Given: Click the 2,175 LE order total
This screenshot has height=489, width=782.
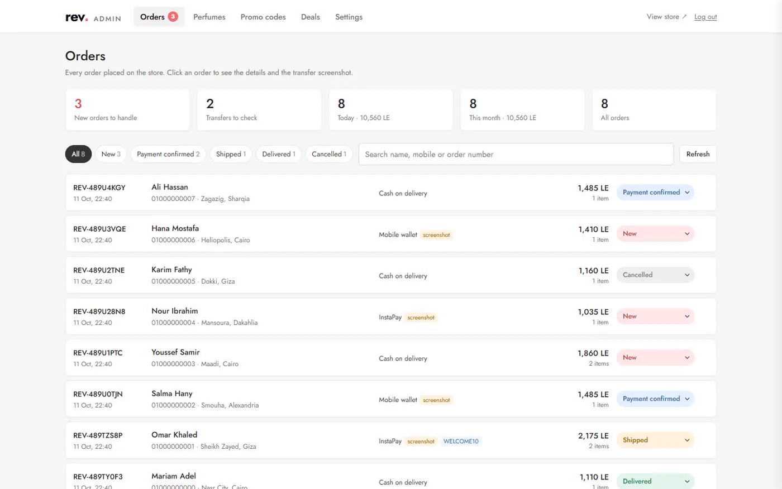Looking at the screenshot, I should [593, 436].
